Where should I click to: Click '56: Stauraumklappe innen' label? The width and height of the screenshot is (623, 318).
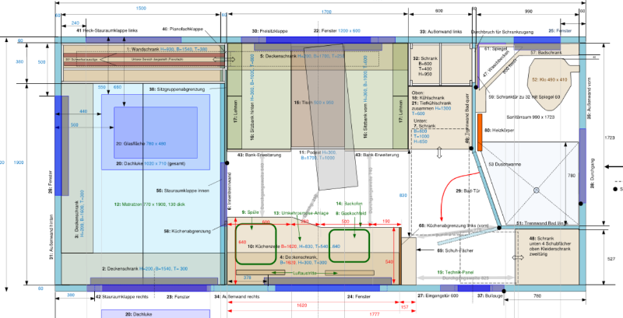pos(182,190)
